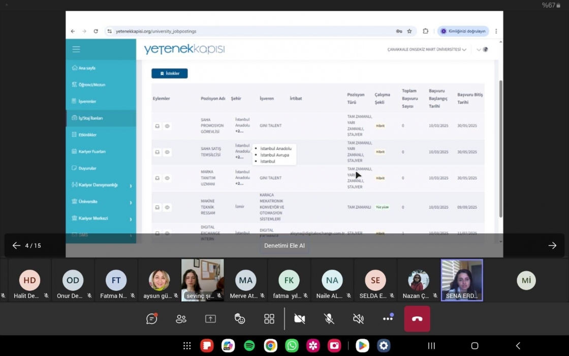
Task: Launch Chrome from the taskbar
Action: 270,345
